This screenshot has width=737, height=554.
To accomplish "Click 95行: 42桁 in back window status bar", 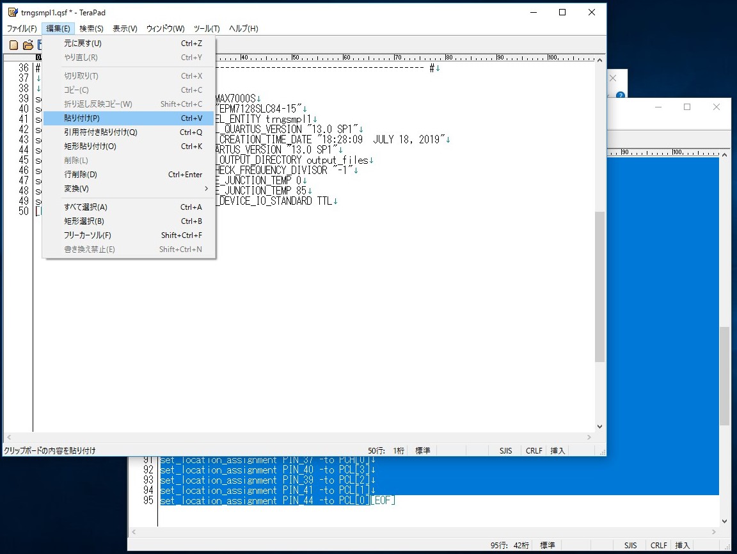I will pos(510,546).
